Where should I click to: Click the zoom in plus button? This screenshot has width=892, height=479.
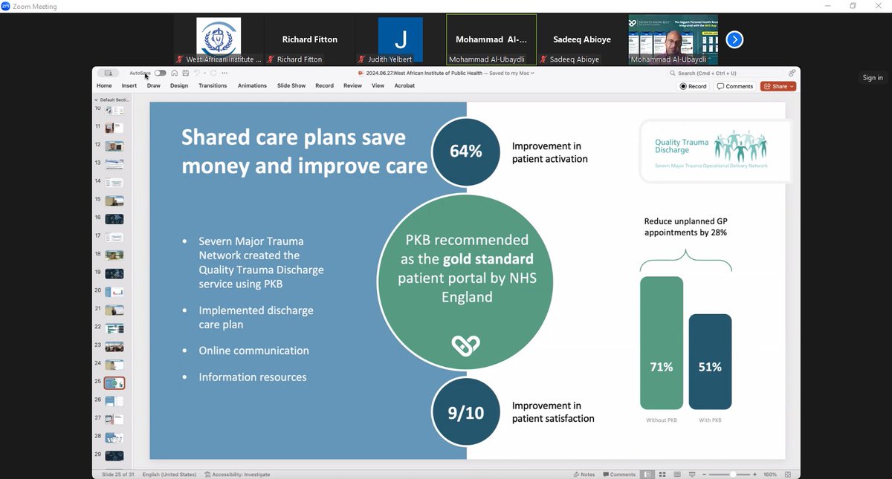pos(756,475)
